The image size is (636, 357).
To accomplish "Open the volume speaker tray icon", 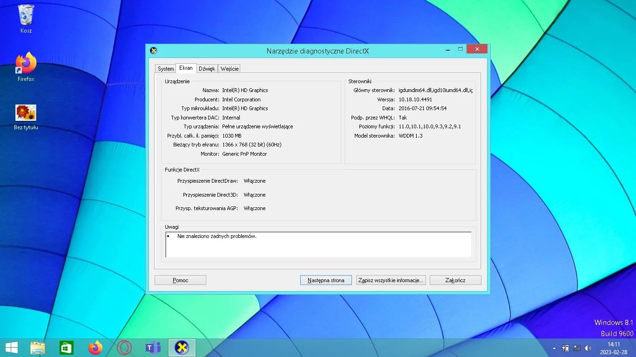I will point(588,348).
